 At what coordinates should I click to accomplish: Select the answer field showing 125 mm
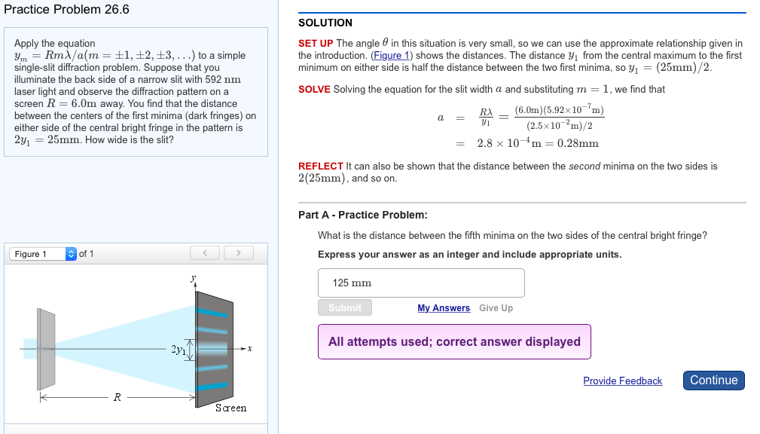click(420, 282)
